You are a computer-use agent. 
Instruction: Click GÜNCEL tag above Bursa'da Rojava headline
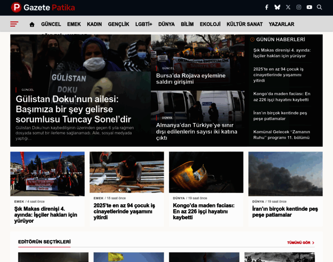(x=168, y=68)
